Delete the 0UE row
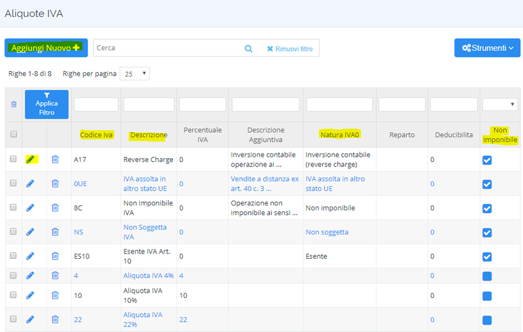Screen dimensions: 523x332 point(55,184)
